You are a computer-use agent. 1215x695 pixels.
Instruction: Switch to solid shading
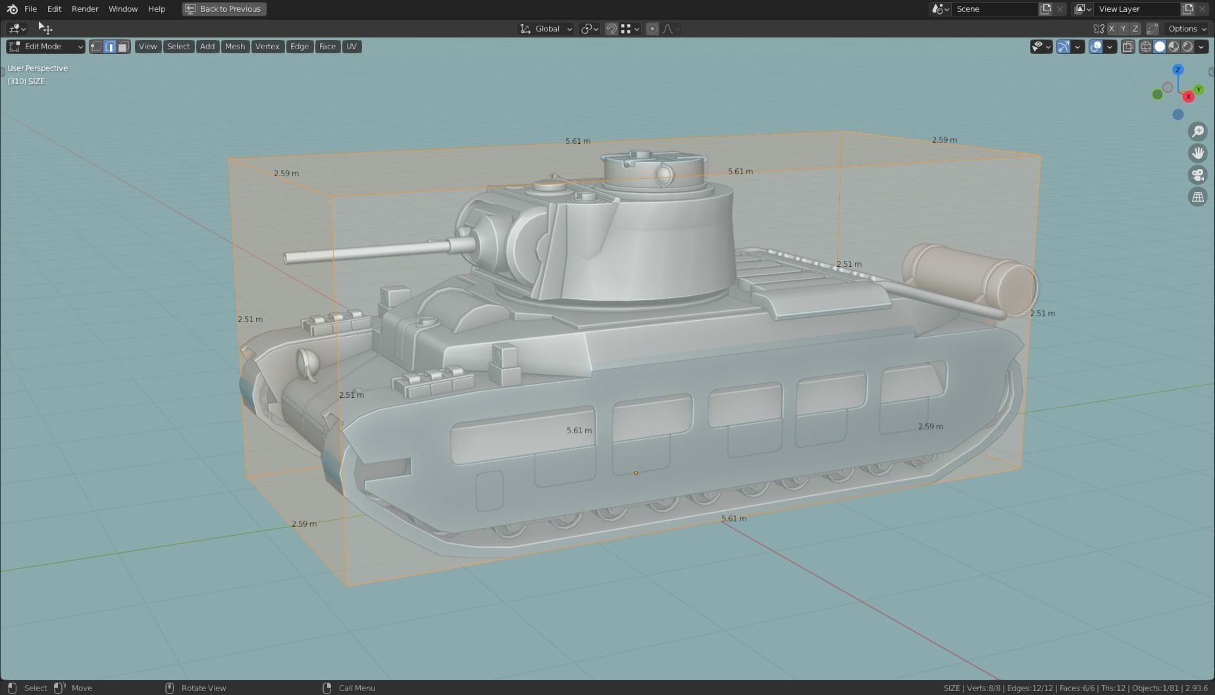click(x=1160, y=47)
